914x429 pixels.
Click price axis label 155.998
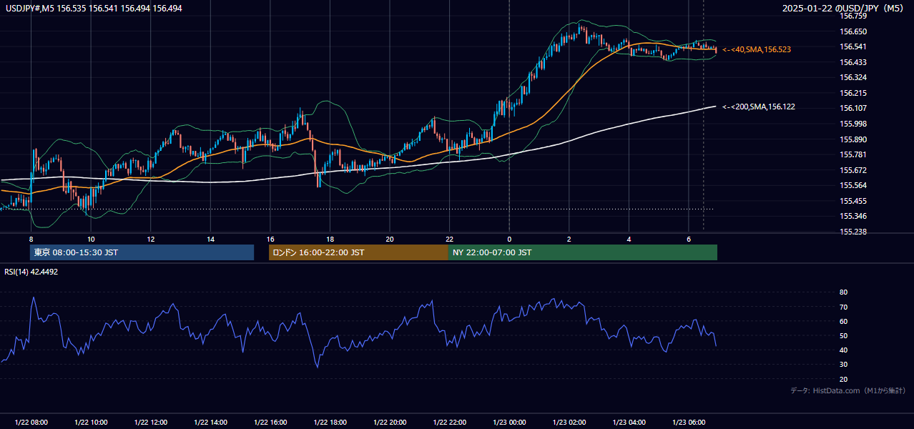852,124
